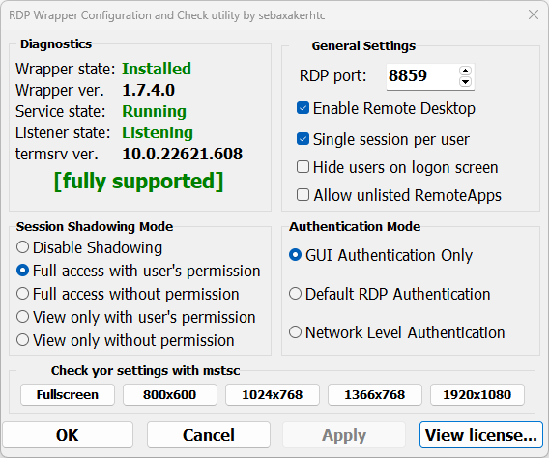Open mstsc at 1920x1080
This screenshot has width=549, height=458.
pos(477,394)
